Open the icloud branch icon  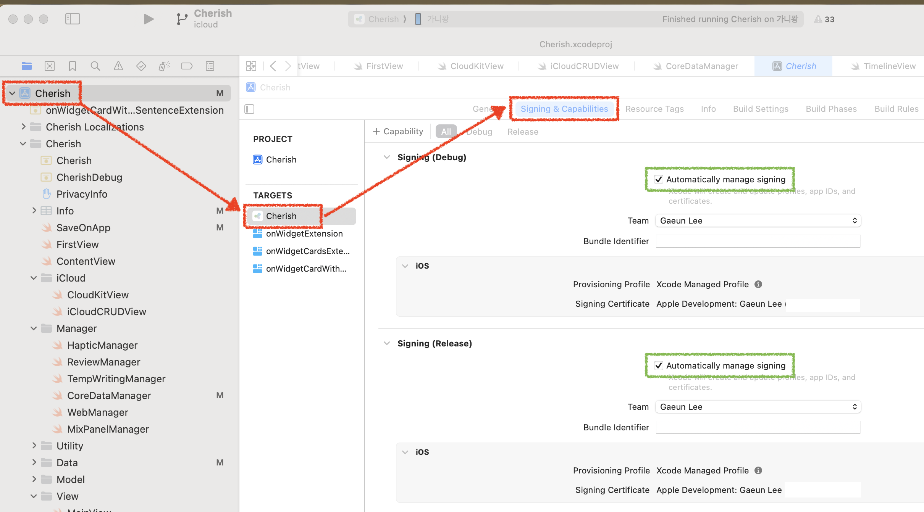pos(182,19)
